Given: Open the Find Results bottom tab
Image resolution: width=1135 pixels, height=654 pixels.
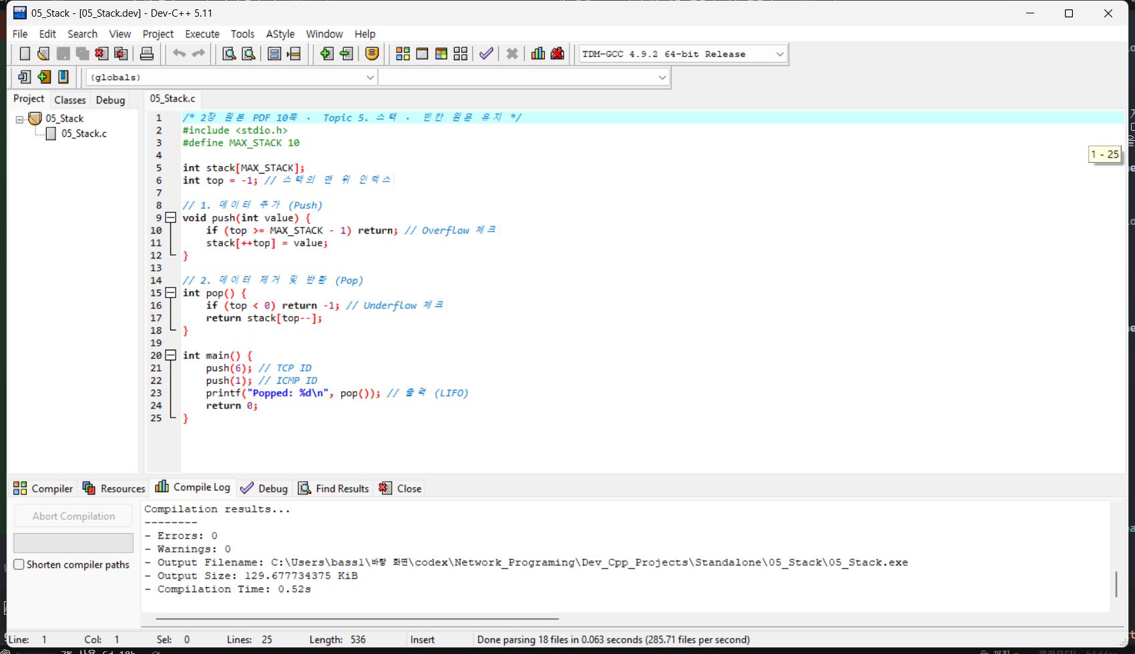Looking at the screenshot, I should [334, 488].
